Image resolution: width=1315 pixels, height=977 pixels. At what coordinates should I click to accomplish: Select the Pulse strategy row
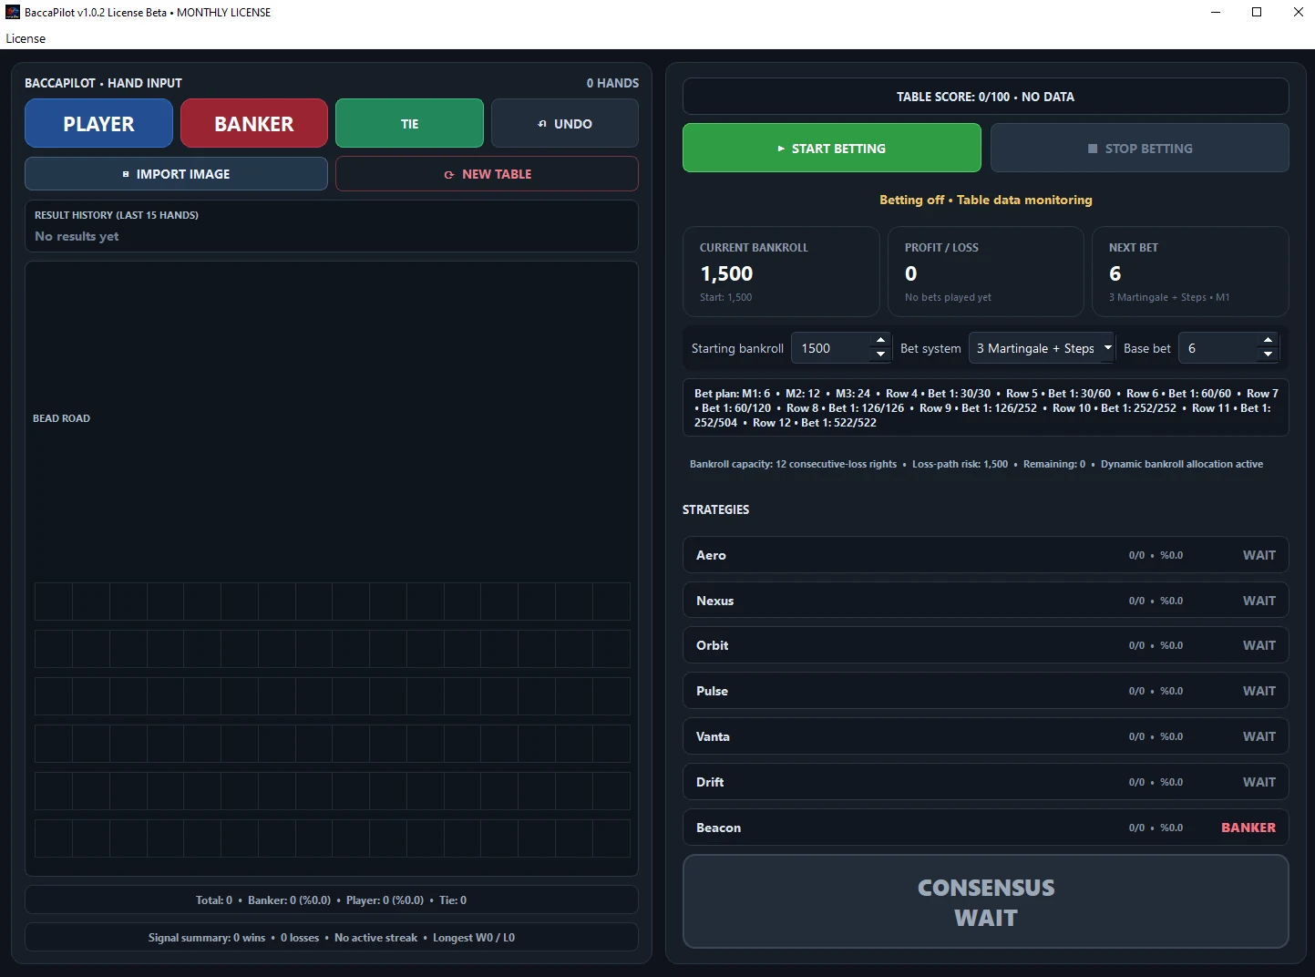(x=986, y=691)
